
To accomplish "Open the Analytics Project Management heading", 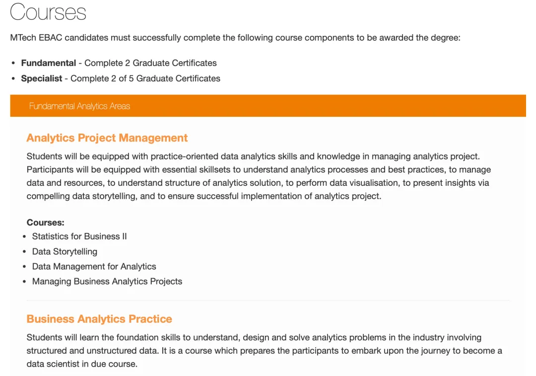I will 107,138.
